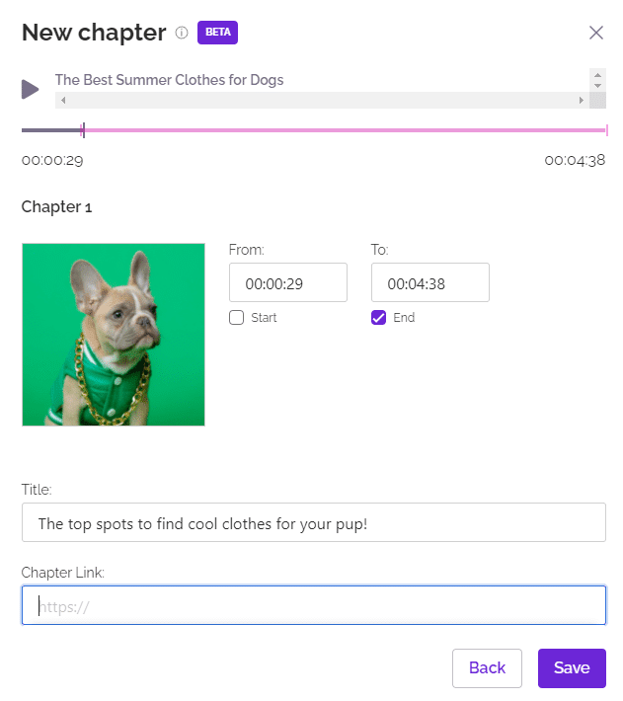Click the left scroll arrow under episode title
This screenshot has height=701, width=623.
[x=62, y=101]
